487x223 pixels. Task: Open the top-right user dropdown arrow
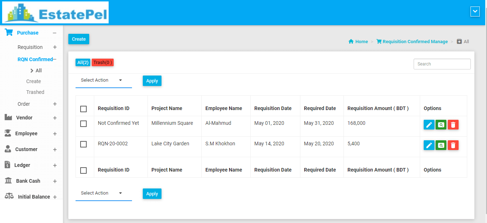pyautogui.click(x=475, y=12)
